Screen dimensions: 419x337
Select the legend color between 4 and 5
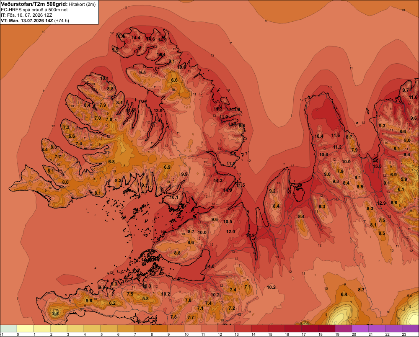click(92, 329)
